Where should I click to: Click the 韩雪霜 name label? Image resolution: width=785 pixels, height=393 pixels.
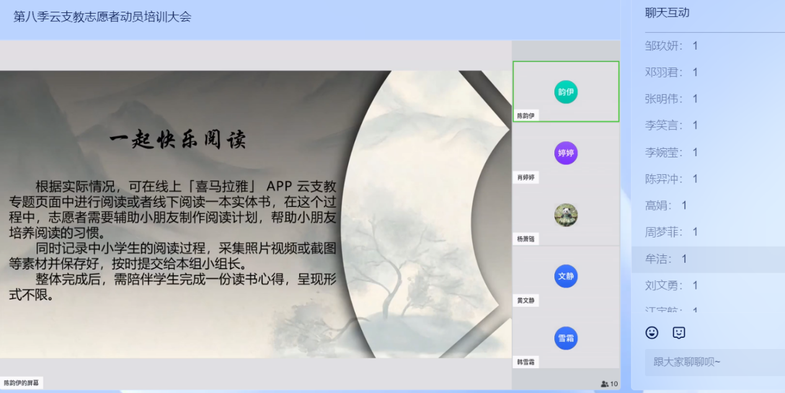(x=525, y=362)
